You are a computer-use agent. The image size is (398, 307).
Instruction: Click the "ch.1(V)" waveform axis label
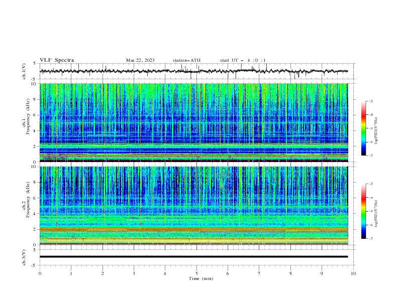click(24, 71)
